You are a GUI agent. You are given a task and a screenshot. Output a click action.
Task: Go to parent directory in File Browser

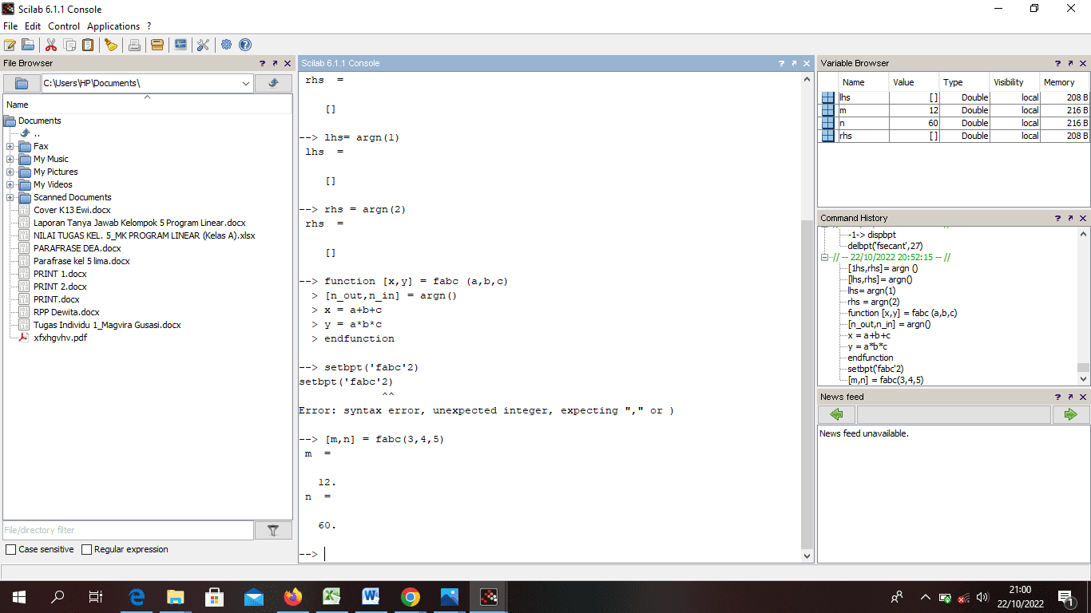(273, 83)
